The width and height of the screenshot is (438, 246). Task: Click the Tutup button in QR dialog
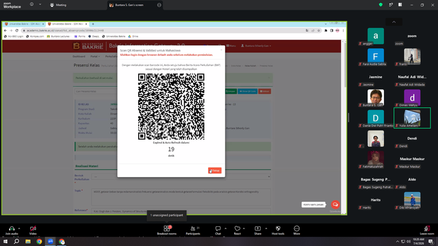click(214, 170)
